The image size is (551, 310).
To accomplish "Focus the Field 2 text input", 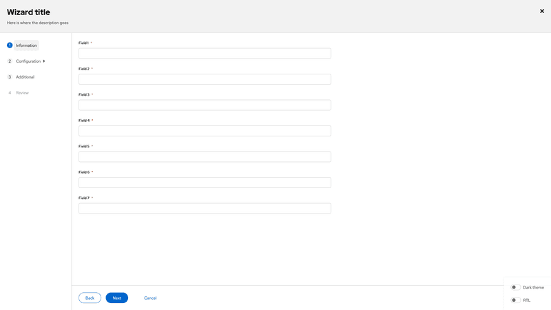I will point(205,79).
